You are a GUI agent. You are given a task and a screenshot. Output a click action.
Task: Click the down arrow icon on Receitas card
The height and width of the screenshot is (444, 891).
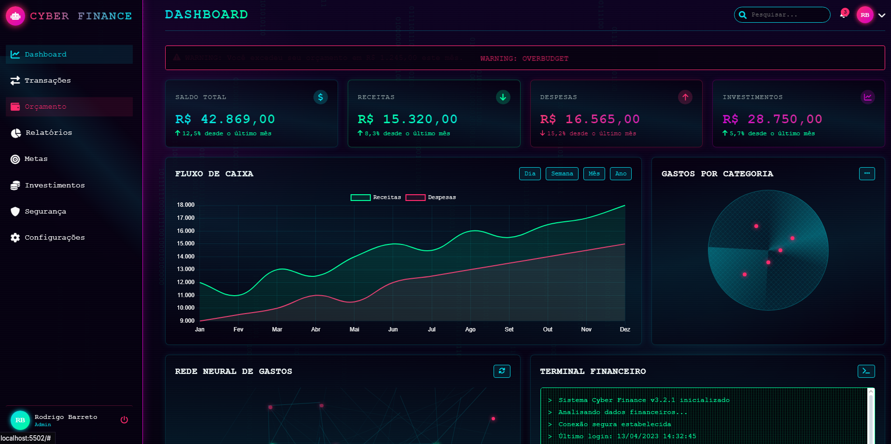pos(503,97)
